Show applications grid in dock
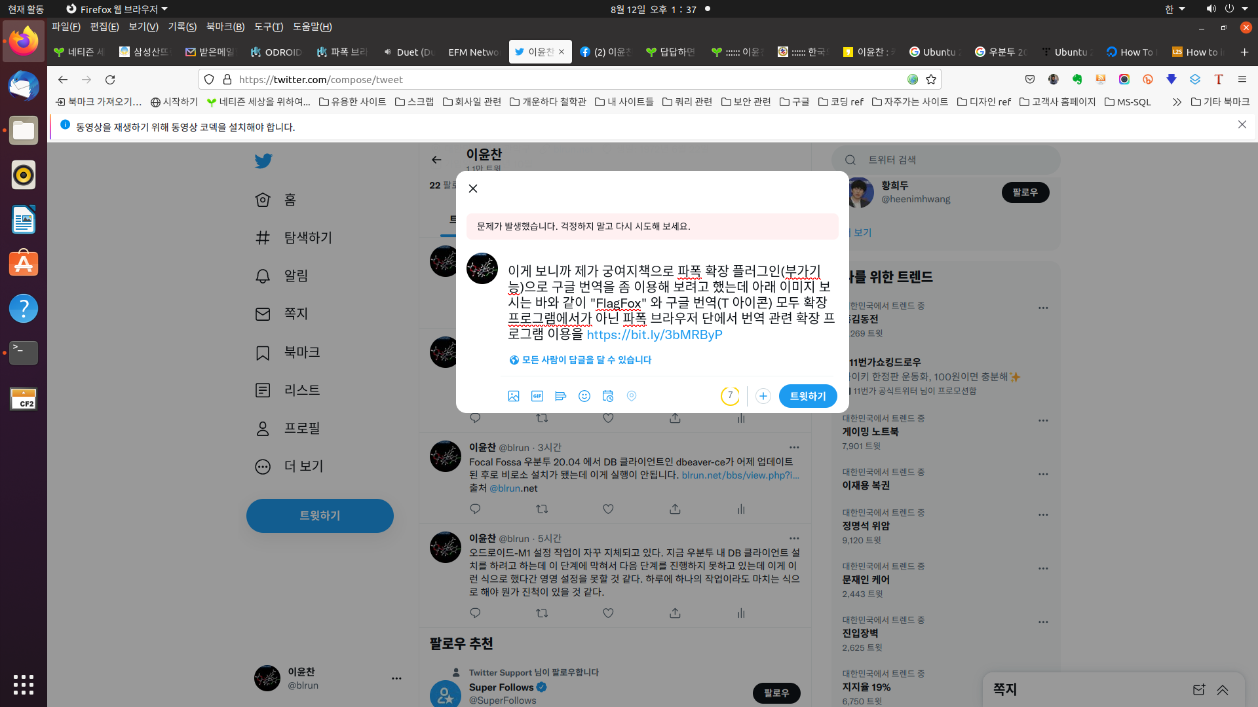The height and width of the screenshot is (707, 1258). point(24,684)
